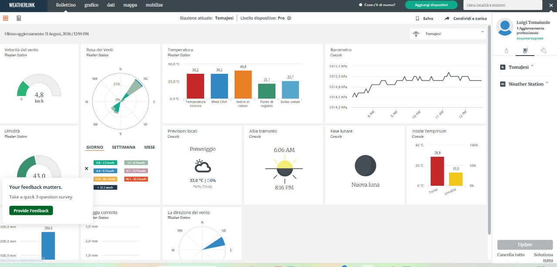Toggle the 12.9 - 16.1 km/h legend
557x267 pixels.
coord(105,179)
